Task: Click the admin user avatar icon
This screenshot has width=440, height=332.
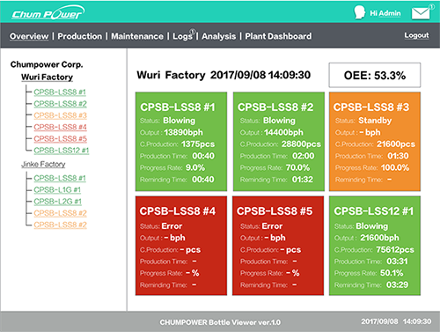Action: coord(359,12)
